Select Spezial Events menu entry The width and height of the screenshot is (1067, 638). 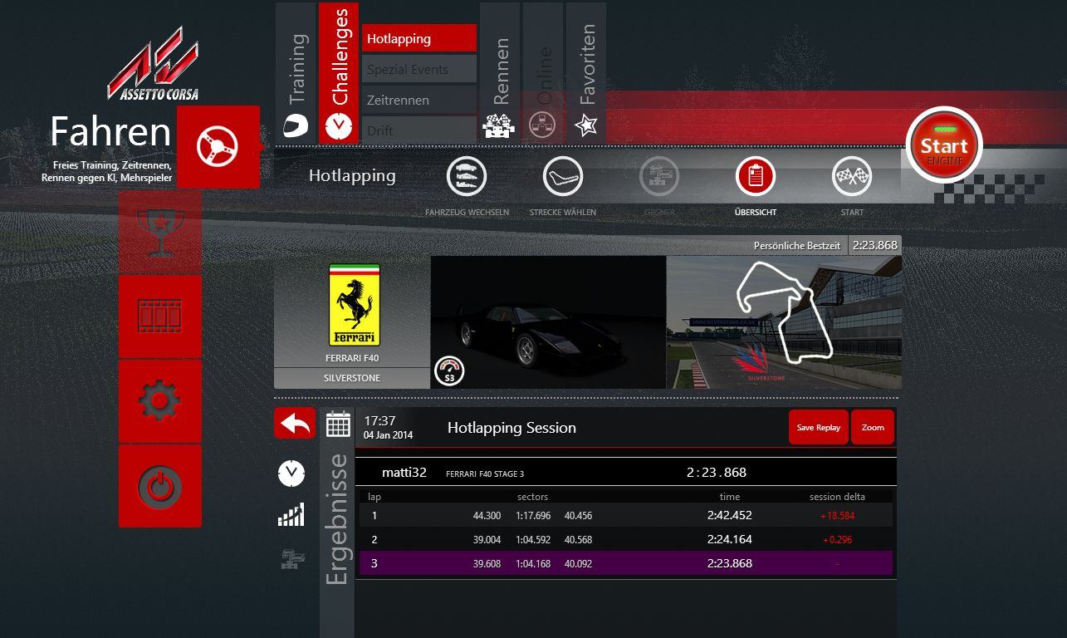(419, 69)
